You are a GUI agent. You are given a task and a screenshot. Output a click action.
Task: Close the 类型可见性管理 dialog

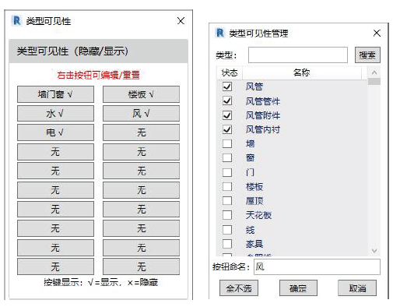(x=377, y=33)
